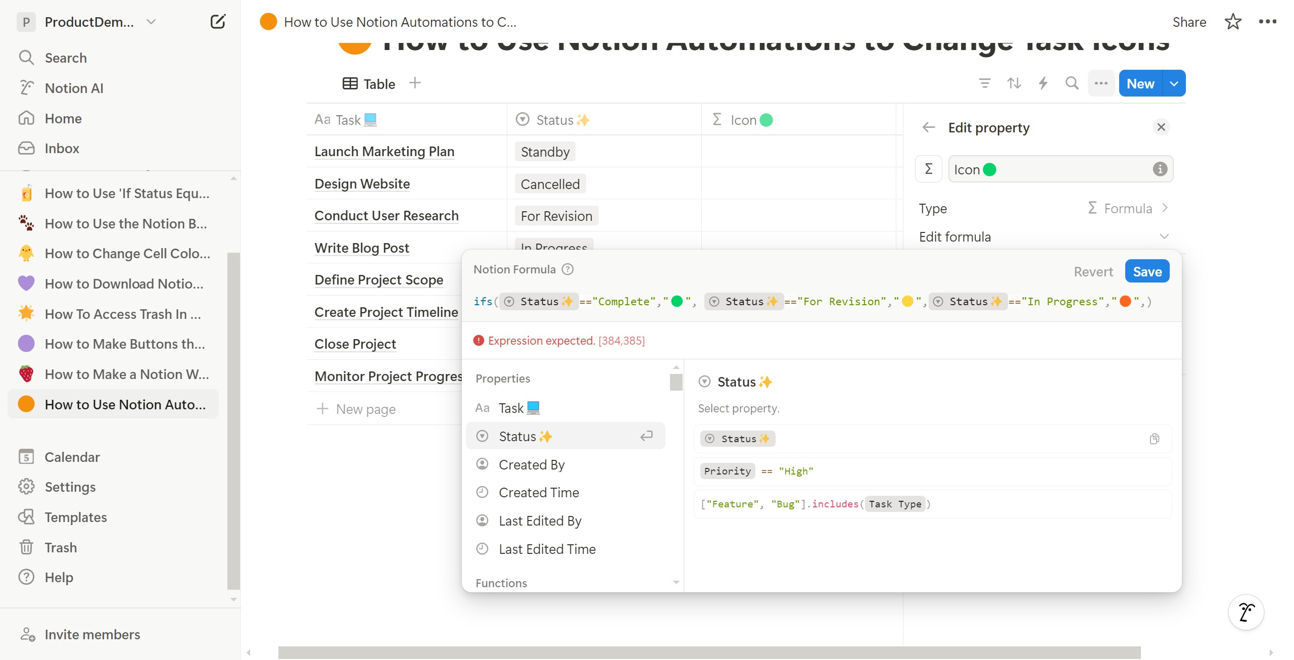Open How to Make a Notion W... page
This screenshot has height=660, width=1294.
[x=114, y=374]
